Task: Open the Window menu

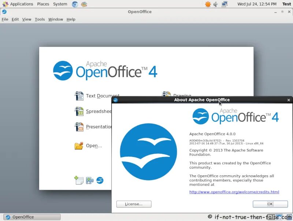Action: (x=56, y=19)
